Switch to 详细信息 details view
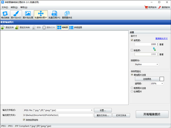The height and width of the screenshot is (128, 171). tap(76, 28)
